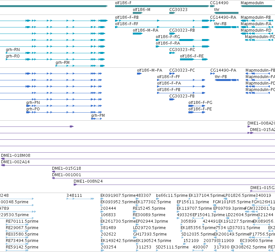Select protein label CG30323-PB
Viewport: 275px width, 252px height.
click(182, 96)
